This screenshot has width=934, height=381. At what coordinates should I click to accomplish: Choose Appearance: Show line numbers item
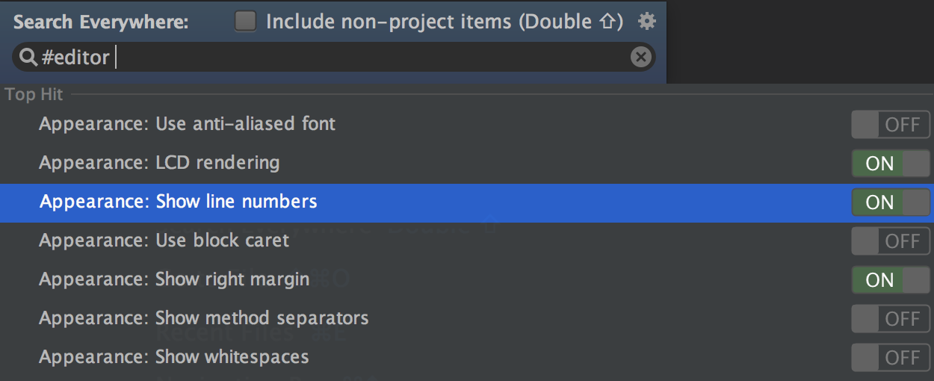[178, 202]
